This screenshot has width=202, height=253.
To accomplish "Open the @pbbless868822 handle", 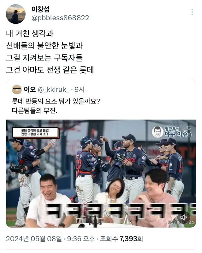I will click(x=60, y=18).
